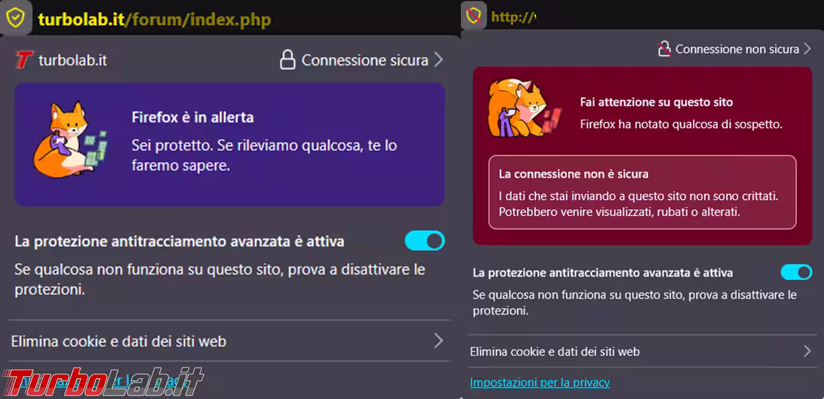Click the Sei protetto message text
The width and height of the screenshot is (824, 399).
click(264, 156)
